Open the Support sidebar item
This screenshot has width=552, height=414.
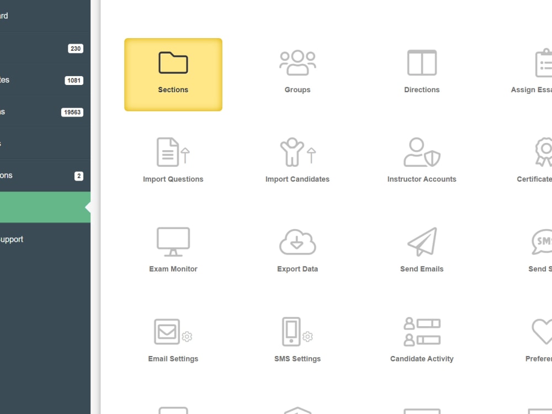(x=45, y=239)
